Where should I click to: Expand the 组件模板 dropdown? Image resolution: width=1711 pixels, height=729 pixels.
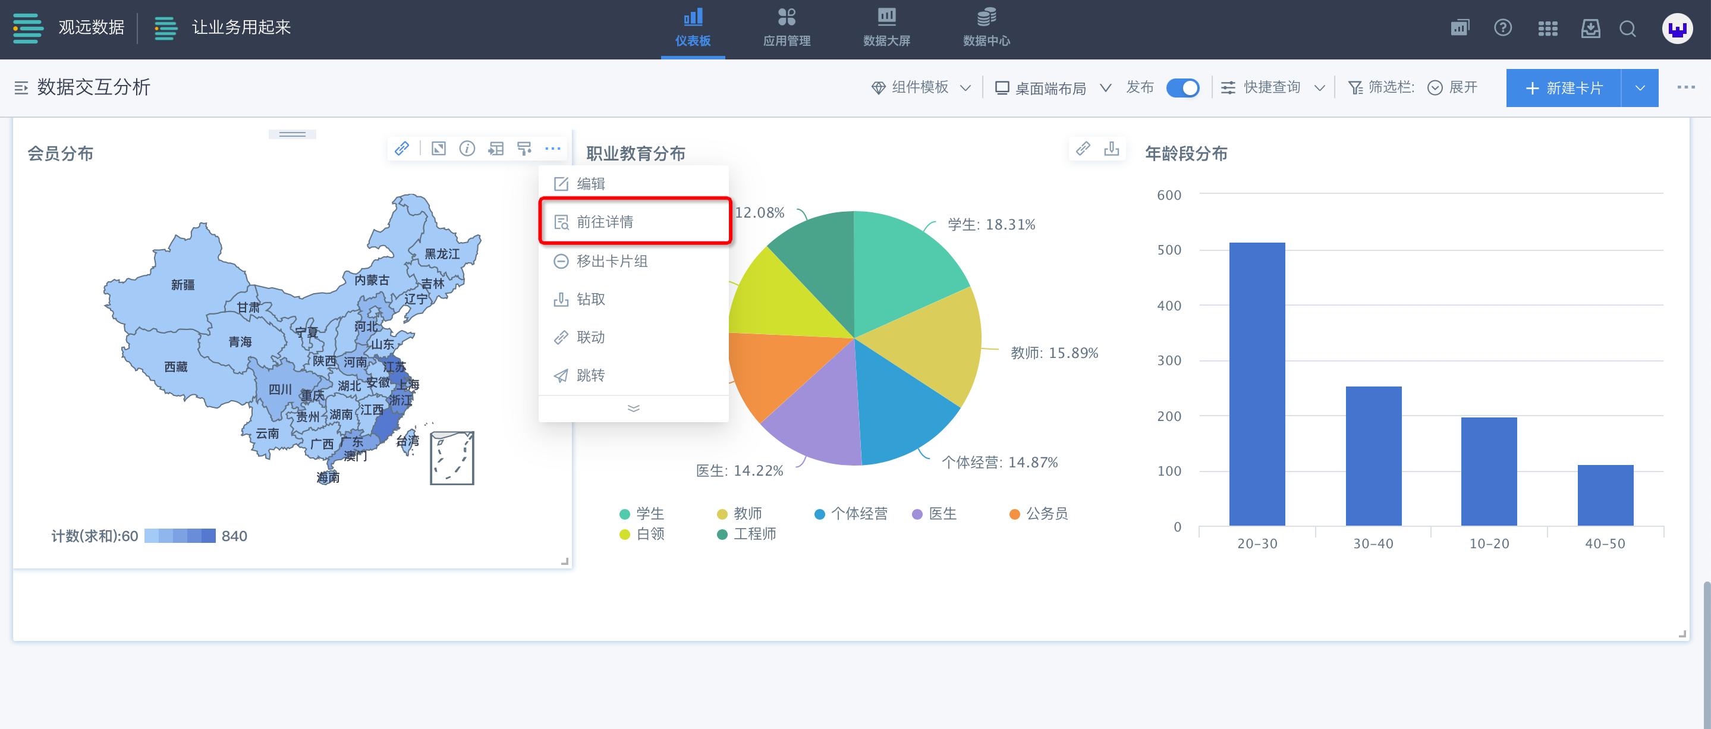(920, 88)
